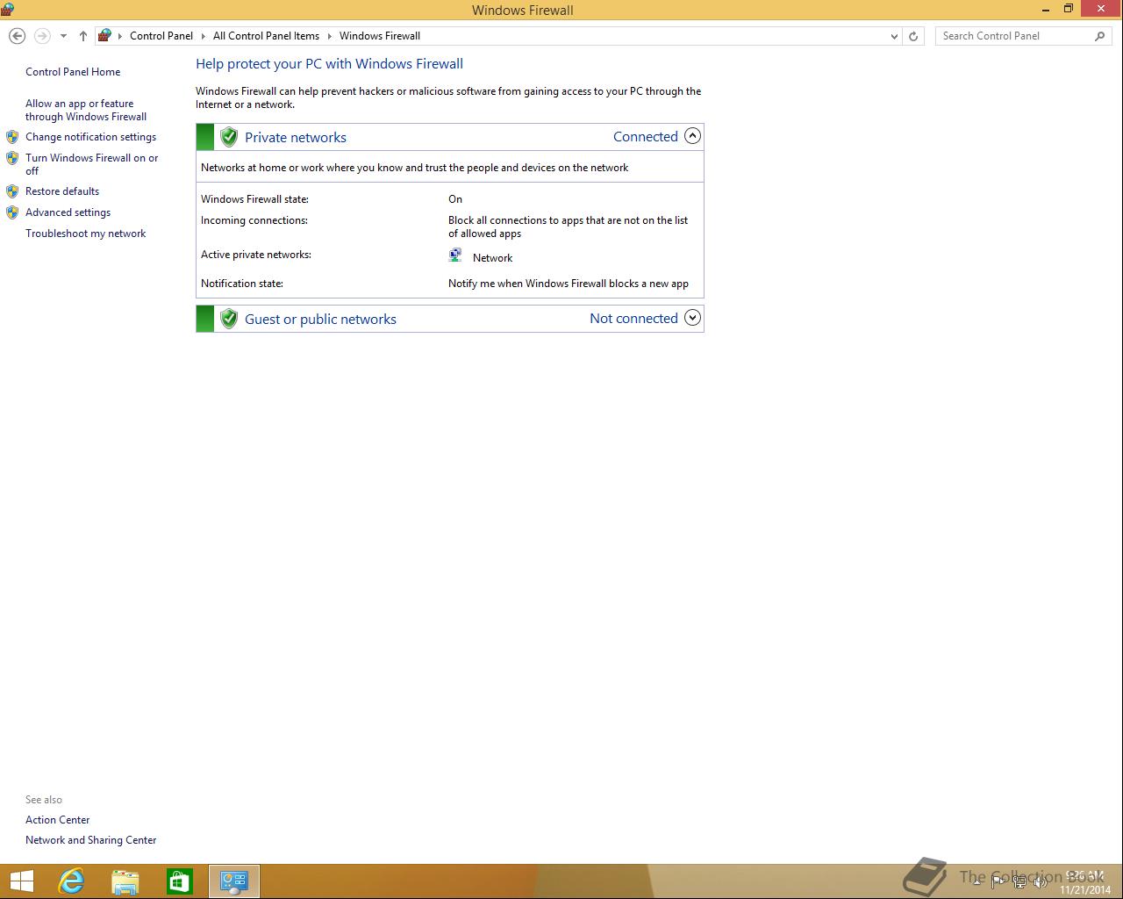This screenshot has width=1123, height=899.
Task: Click the Forward arrow navigation button
Action: click(x=41, y=36)
